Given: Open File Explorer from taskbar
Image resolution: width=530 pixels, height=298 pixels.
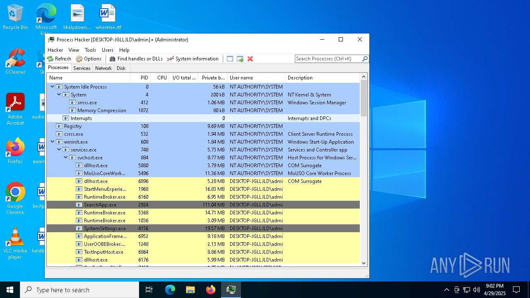Looking at the screenshot, I should (x=190, y=290).
